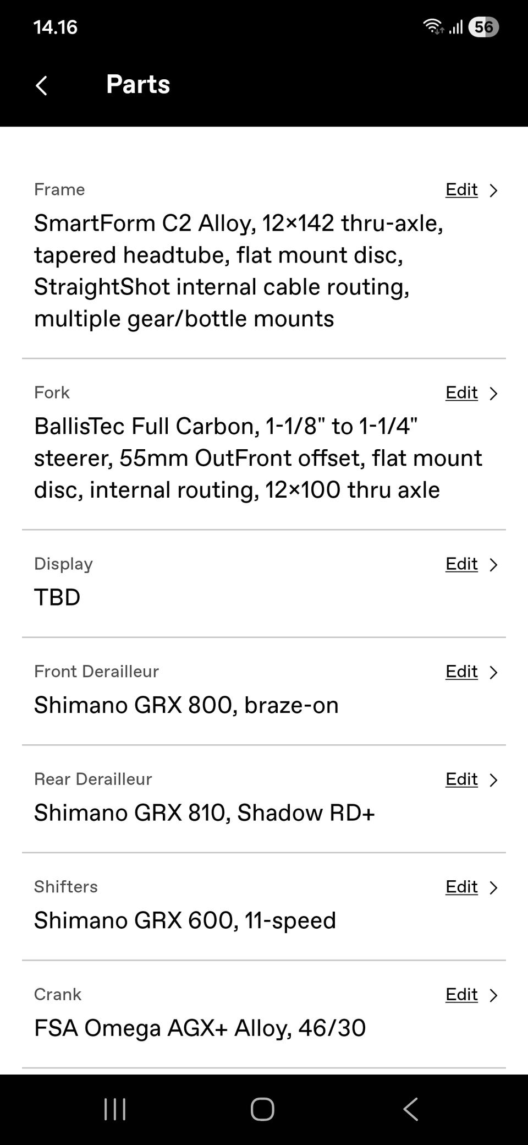Tap the battery level indicator
The height and width of the screenshot is (1145, 528).
click(x=483, y=27)
